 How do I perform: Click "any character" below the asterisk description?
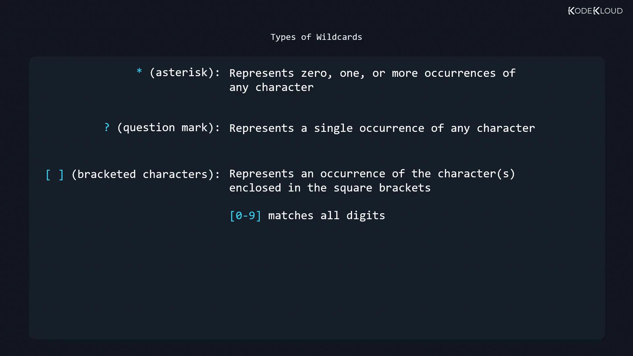pos(271,87)
